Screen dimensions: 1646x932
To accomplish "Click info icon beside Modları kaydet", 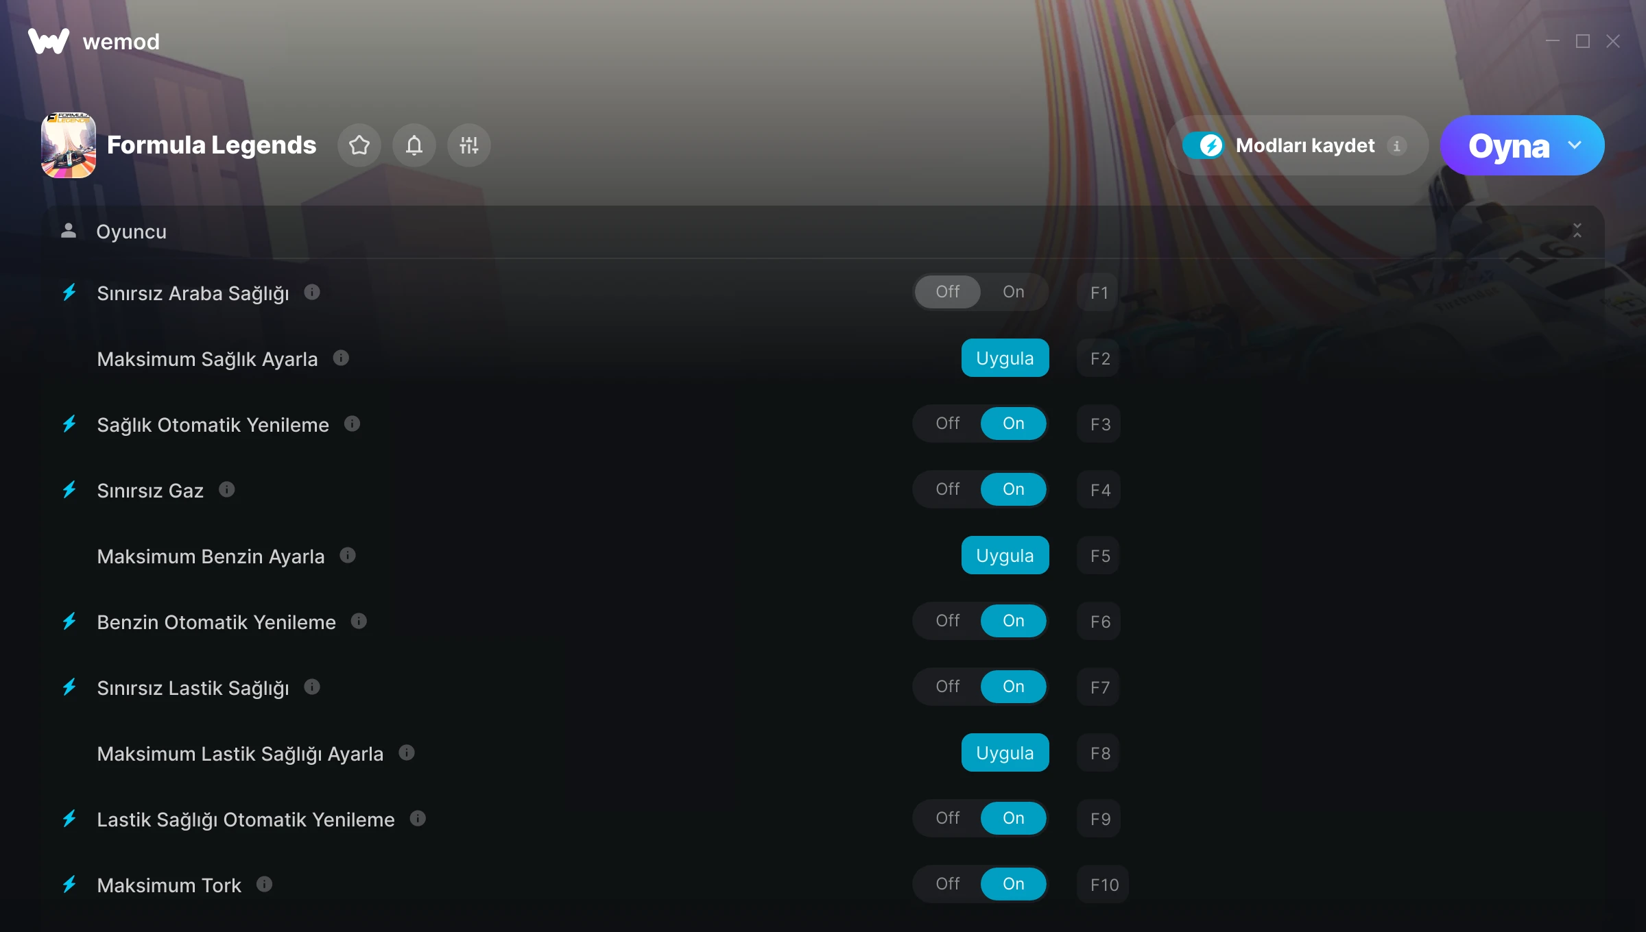I will [x=1397, y=146].
